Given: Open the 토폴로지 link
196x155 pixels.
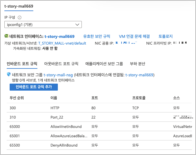Looking at the screenshot, I should [x=166, y=36].
